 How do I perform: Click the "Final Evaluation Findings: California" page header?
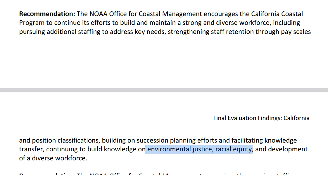pyautogui.click(x=261, y=118)
